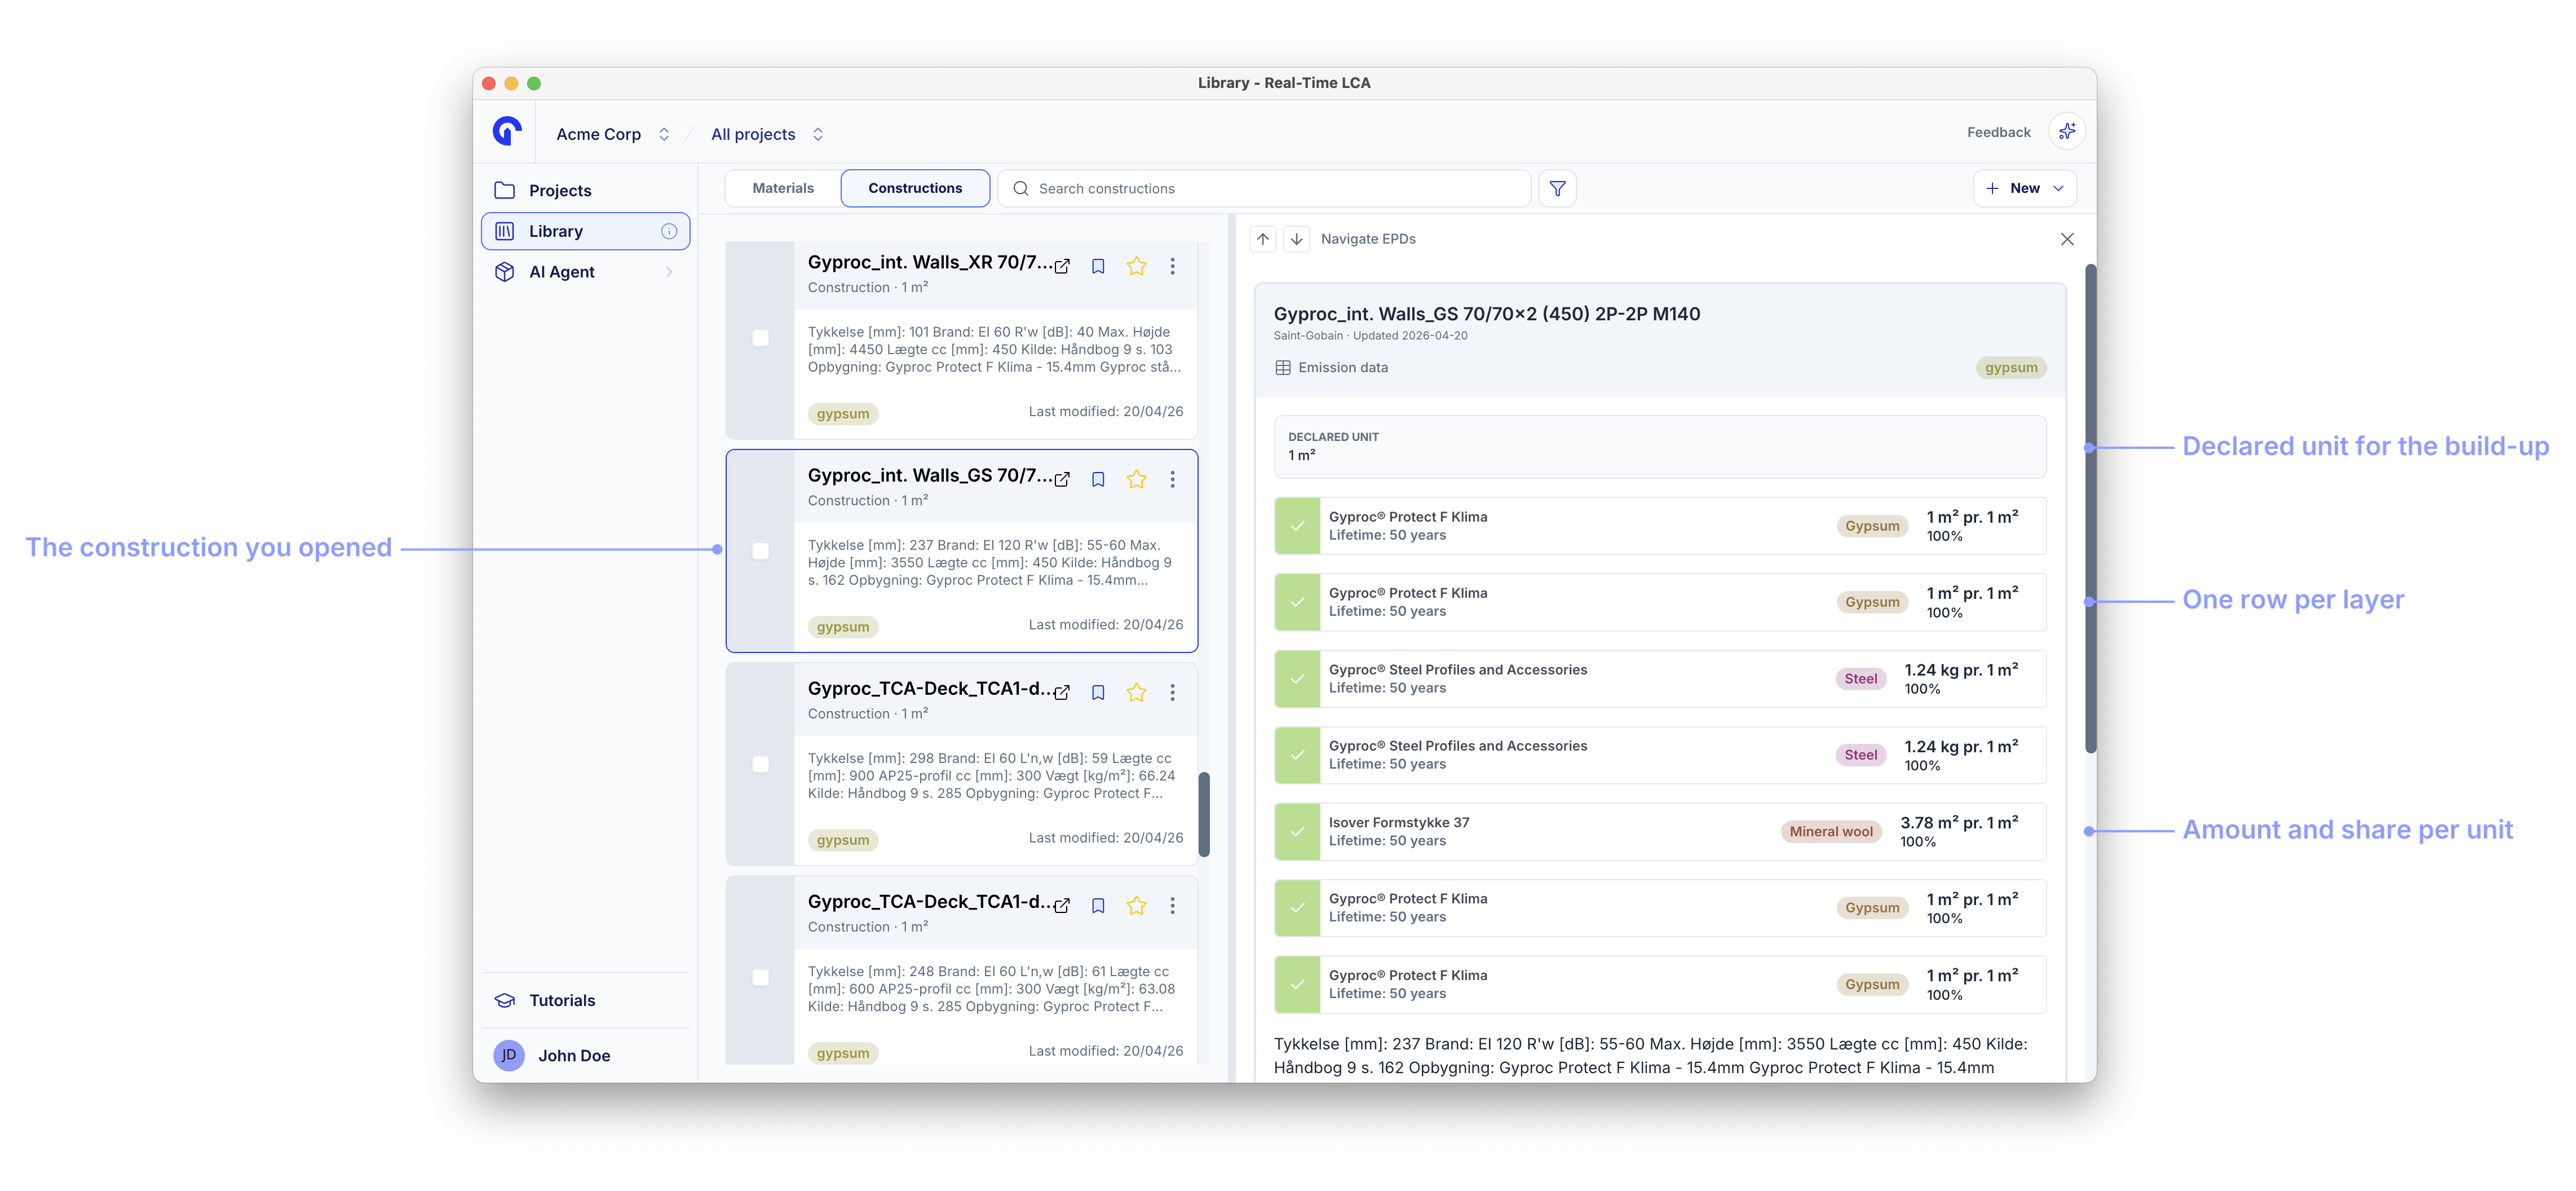This screenshot has width=2576, height=1191.
Task: Open Projects in the sidebar
Action: 585,190
